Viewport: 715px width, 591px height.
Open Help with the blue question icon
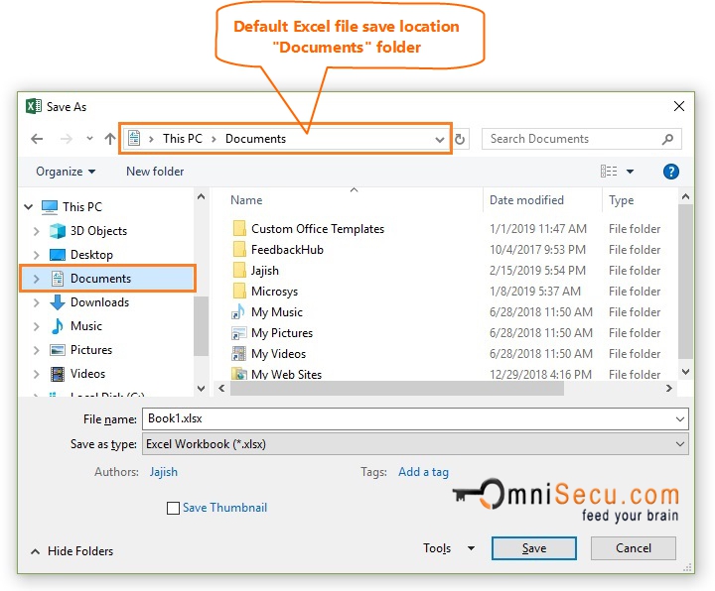click(670, 172)
